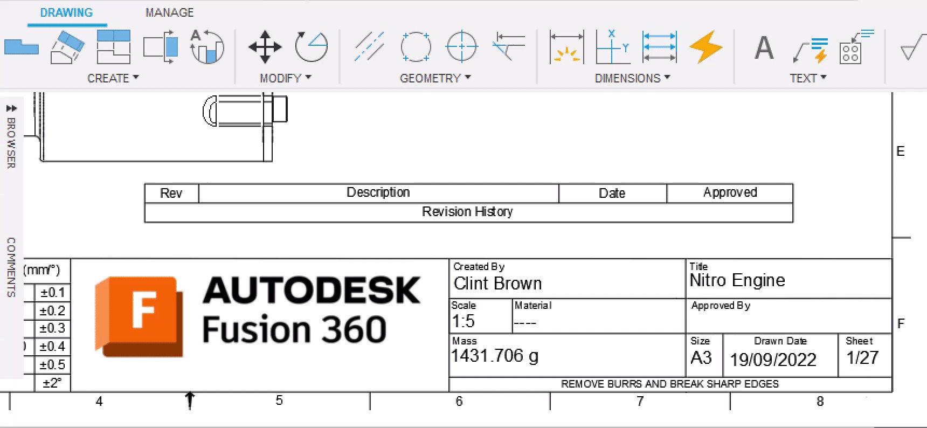927x428 pixels.
Task: Open the DIMENSIONS dropdown menu
Action: [633, 78]
